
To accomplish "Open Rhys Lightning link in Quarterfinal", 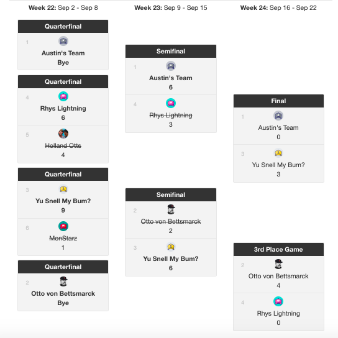I will tap(63, 109).
